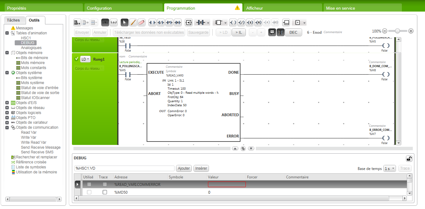Check the Utilisé box for %MD50
Image resolution: width=425 pixels, height=209 pixels.
(89, 192)
